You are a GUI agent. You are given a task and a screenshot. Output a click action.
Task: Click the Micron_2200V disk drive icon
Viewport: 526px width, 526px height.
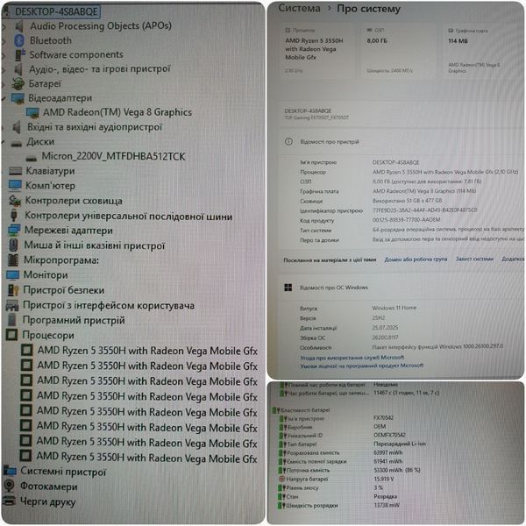tap(32, 157)
